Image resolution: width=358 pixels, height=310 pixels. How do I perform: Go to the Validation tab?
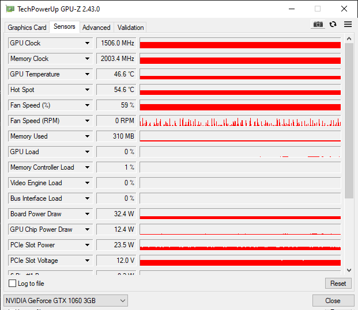131,28
